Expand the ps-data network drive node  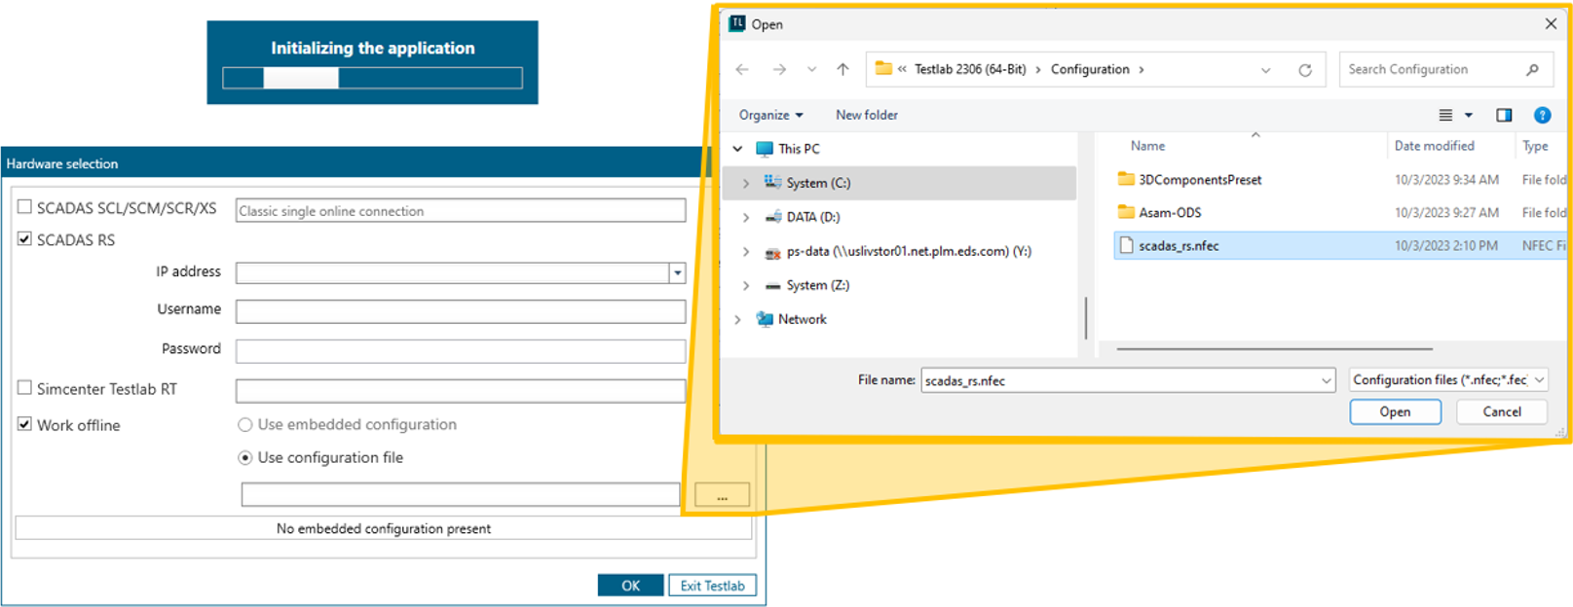(x=746, y=251)
